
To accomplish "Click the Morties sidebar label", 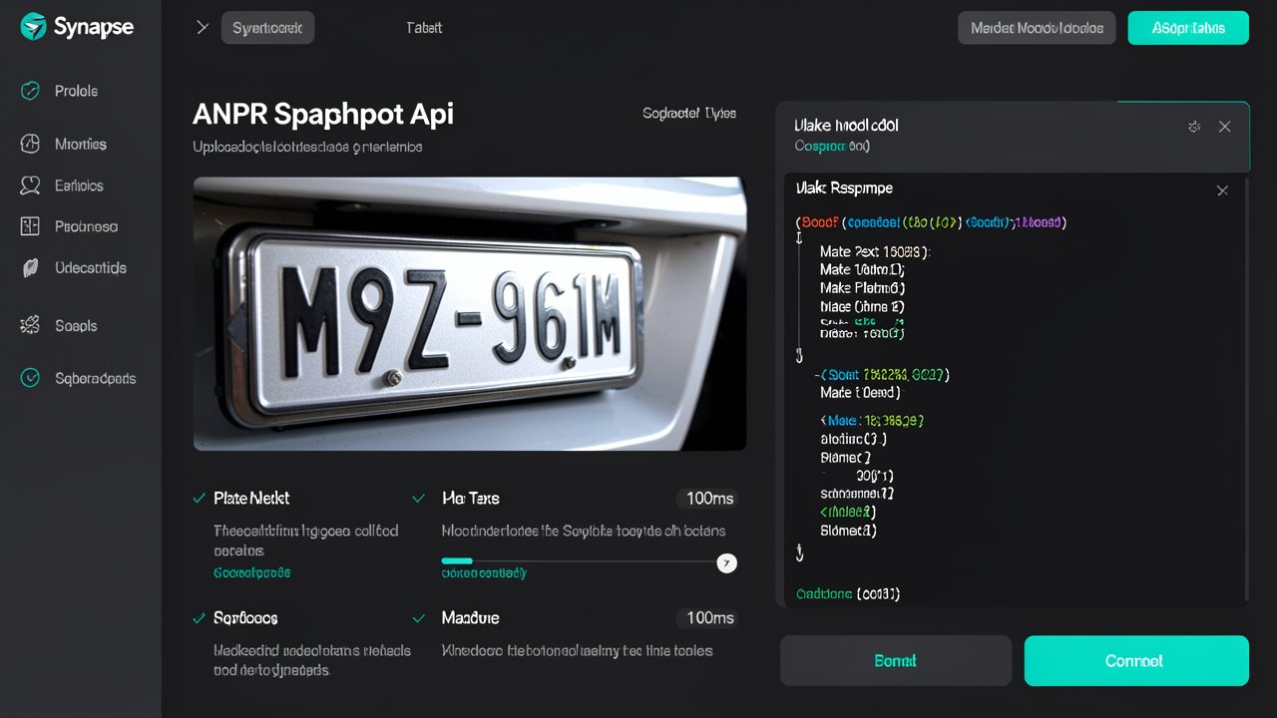I will pyautogui.click(x=81, y=144).
